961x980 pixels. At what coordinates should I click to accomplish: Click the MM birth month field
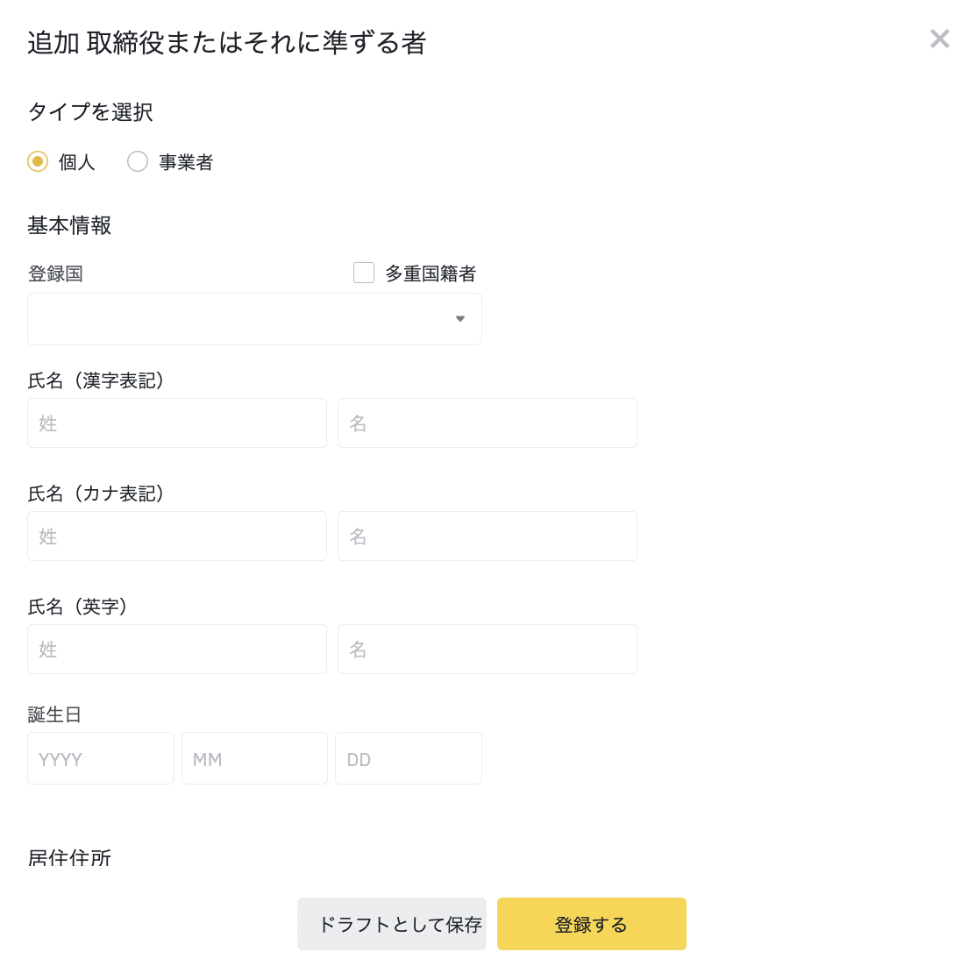pos(254,758)
